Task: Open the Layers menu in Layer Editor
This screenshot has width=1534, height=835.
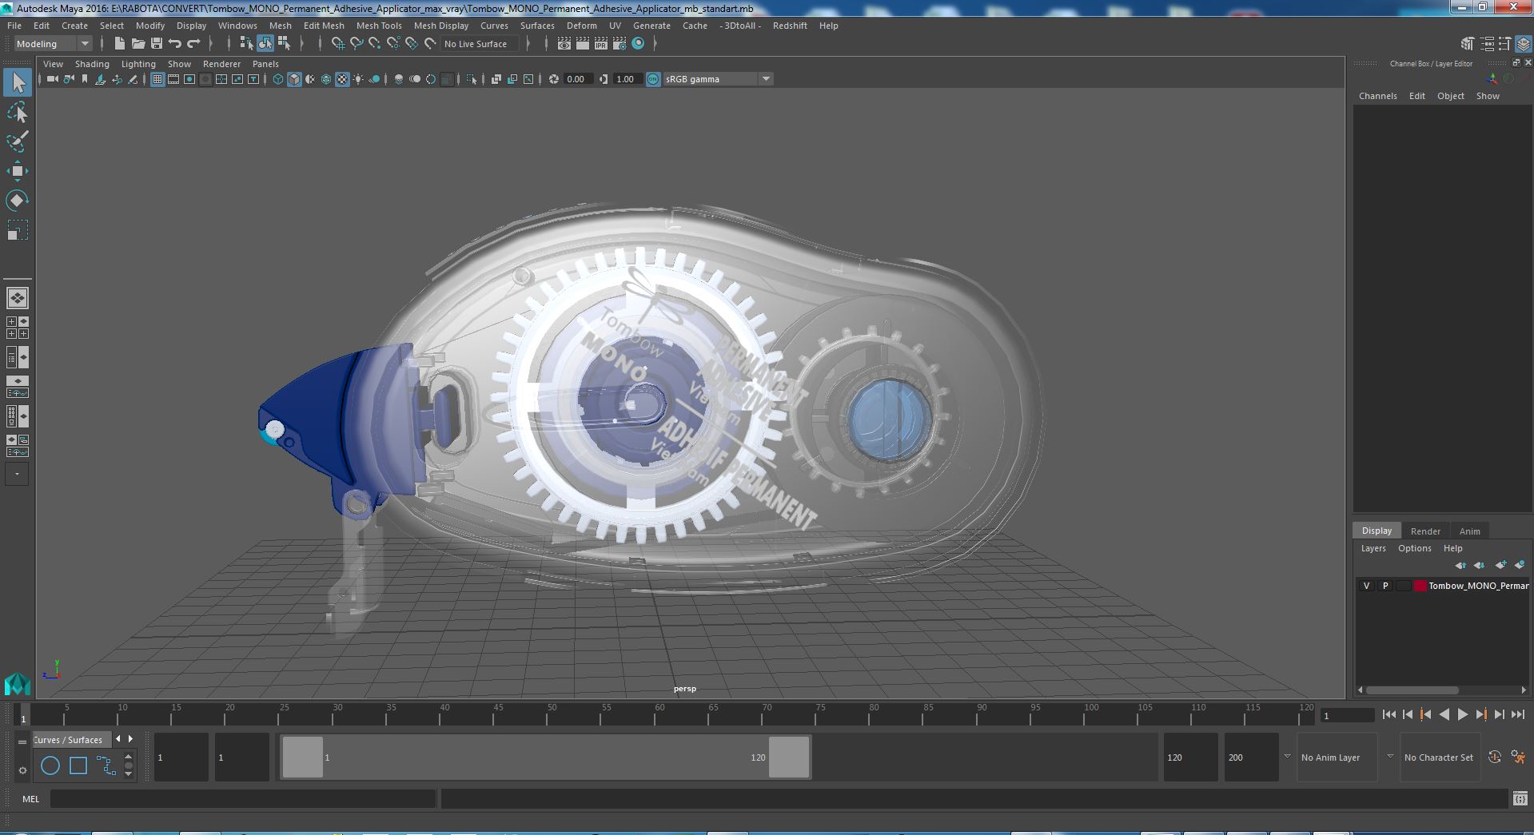Action: tap(1373, 548)
